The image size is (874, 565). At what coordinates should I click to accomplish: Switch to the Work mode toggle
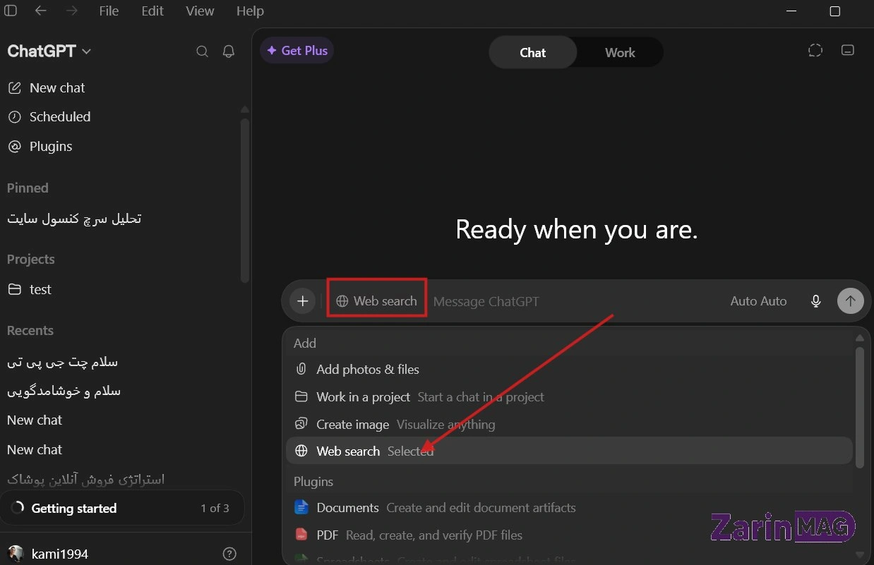pos(620,53)
